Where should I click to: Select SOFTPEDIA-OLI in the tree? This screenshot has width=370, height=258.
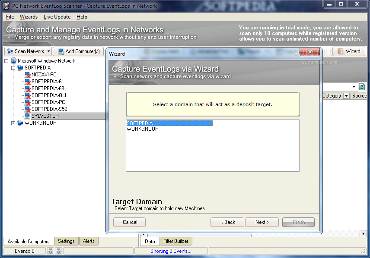(49, 95)
